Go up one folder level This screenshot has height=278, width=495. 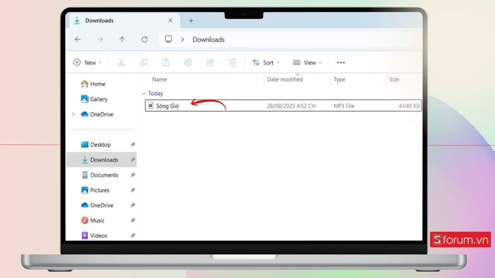[x=122, y=40]
